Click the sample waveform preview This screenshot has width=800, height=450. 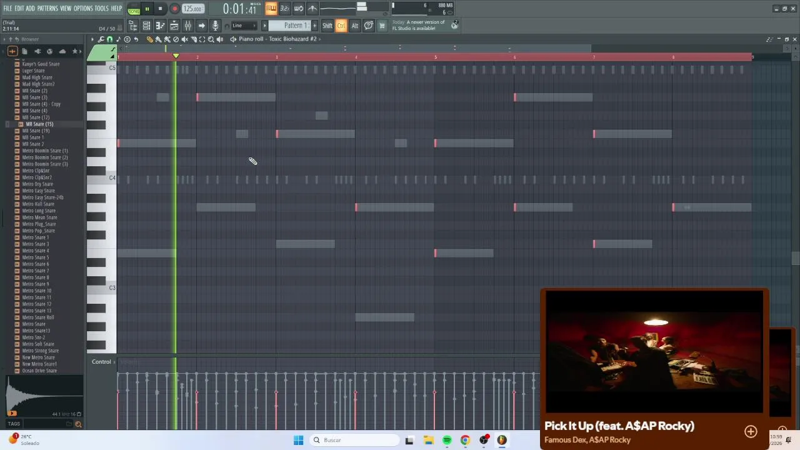44,396
